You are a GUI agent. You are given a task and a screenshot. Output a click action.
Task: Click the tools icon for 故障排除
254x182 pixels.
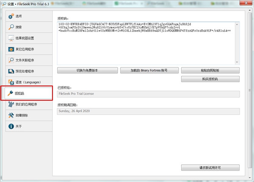(x=11, y=115)
